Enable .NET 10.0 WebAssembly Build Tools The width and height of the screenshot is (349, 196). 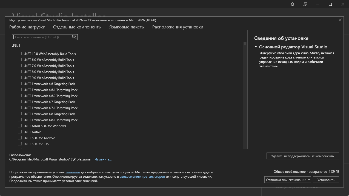(20, 54)
